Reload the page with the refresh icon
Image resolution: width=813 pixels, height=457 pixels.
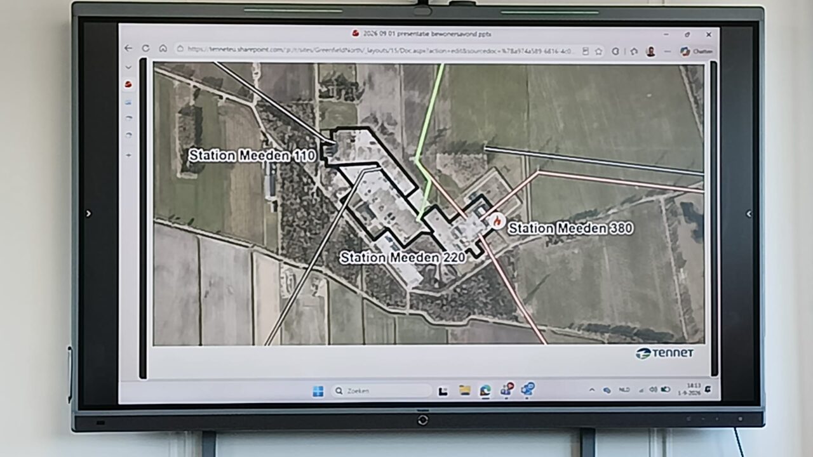coord(145,49)
